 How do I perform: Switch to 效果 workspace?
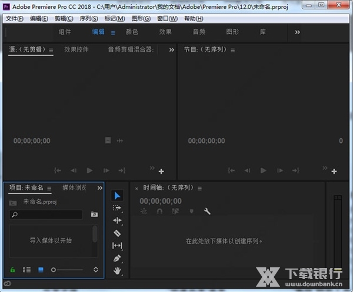click(165, 32)
